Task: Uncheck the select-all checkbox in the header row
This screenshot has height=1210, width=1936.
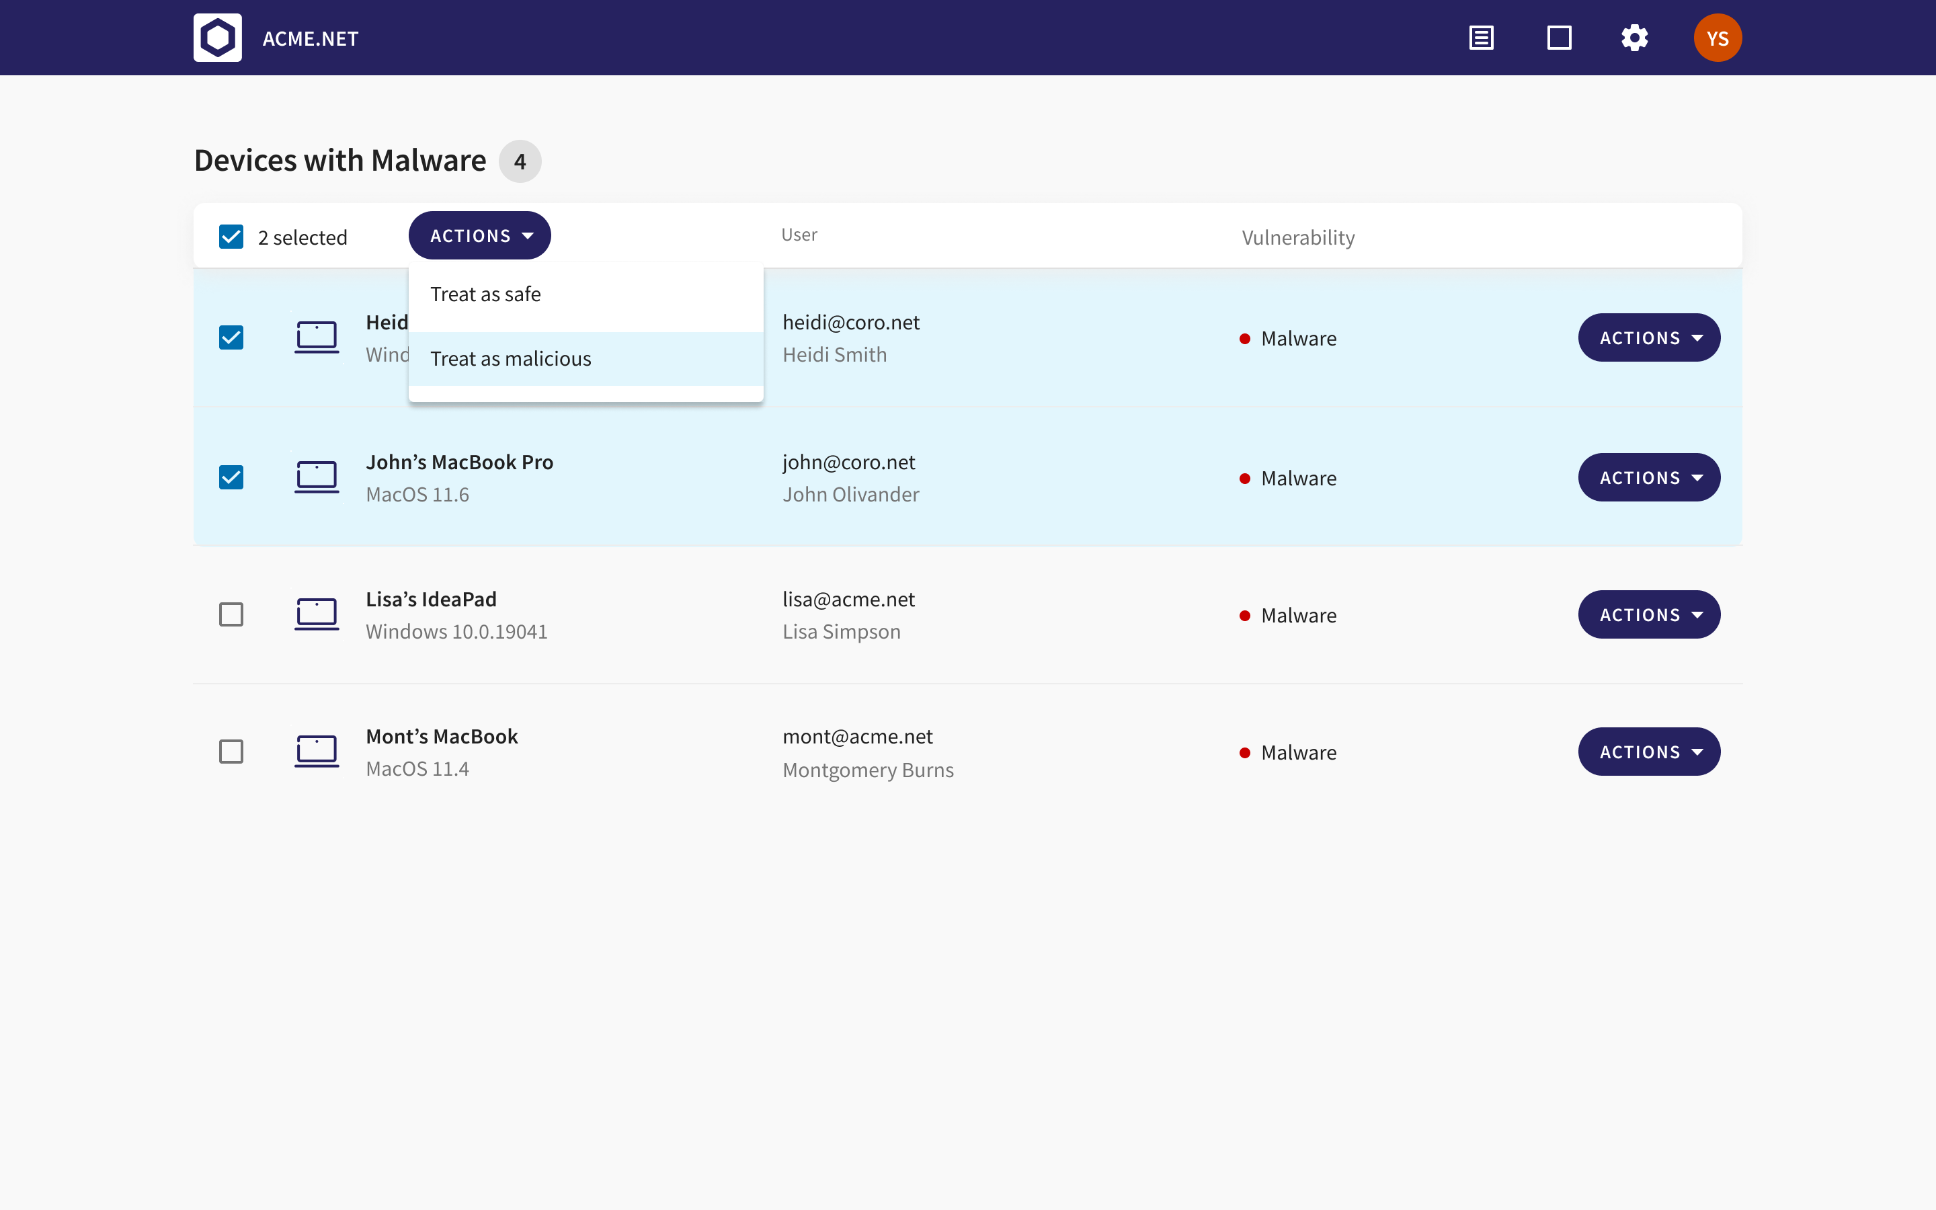Action: (231, 236)
